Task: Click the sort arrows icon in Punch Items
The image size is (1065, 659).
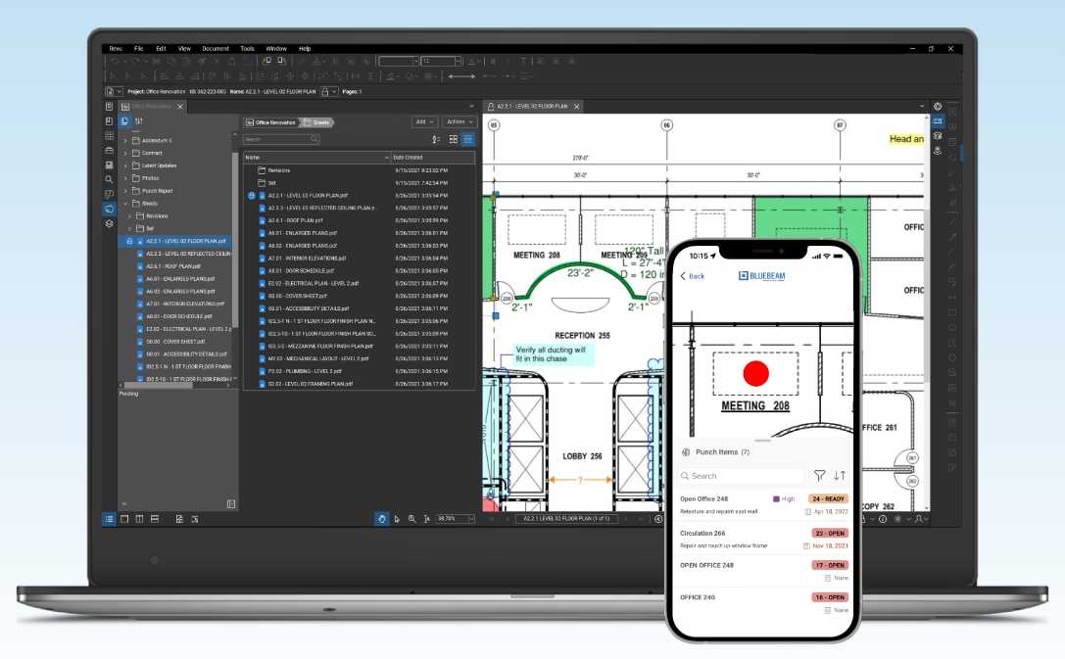Action: click(x=840, y=476)
